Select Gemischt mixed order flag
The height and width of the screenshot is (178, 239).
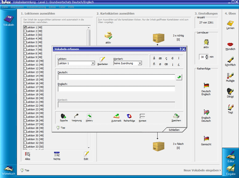tap(206, 141)
